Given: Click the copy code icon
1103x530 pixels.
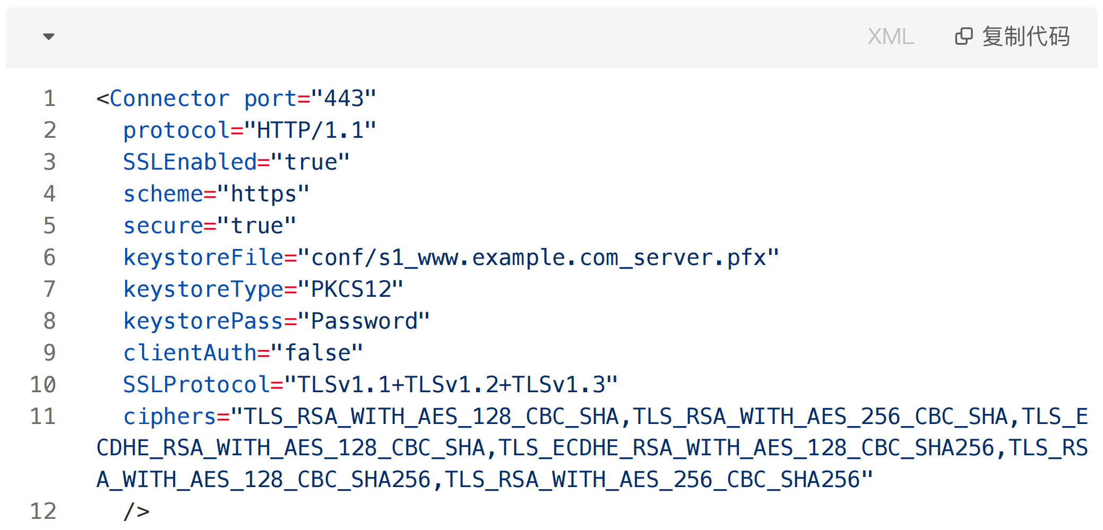Looking at the screenshot, I should 964,37.
